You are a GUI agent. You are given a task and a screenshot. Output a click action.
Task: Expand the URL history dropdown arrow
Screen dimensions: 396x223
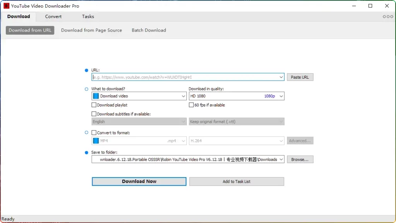click(281, 77)
